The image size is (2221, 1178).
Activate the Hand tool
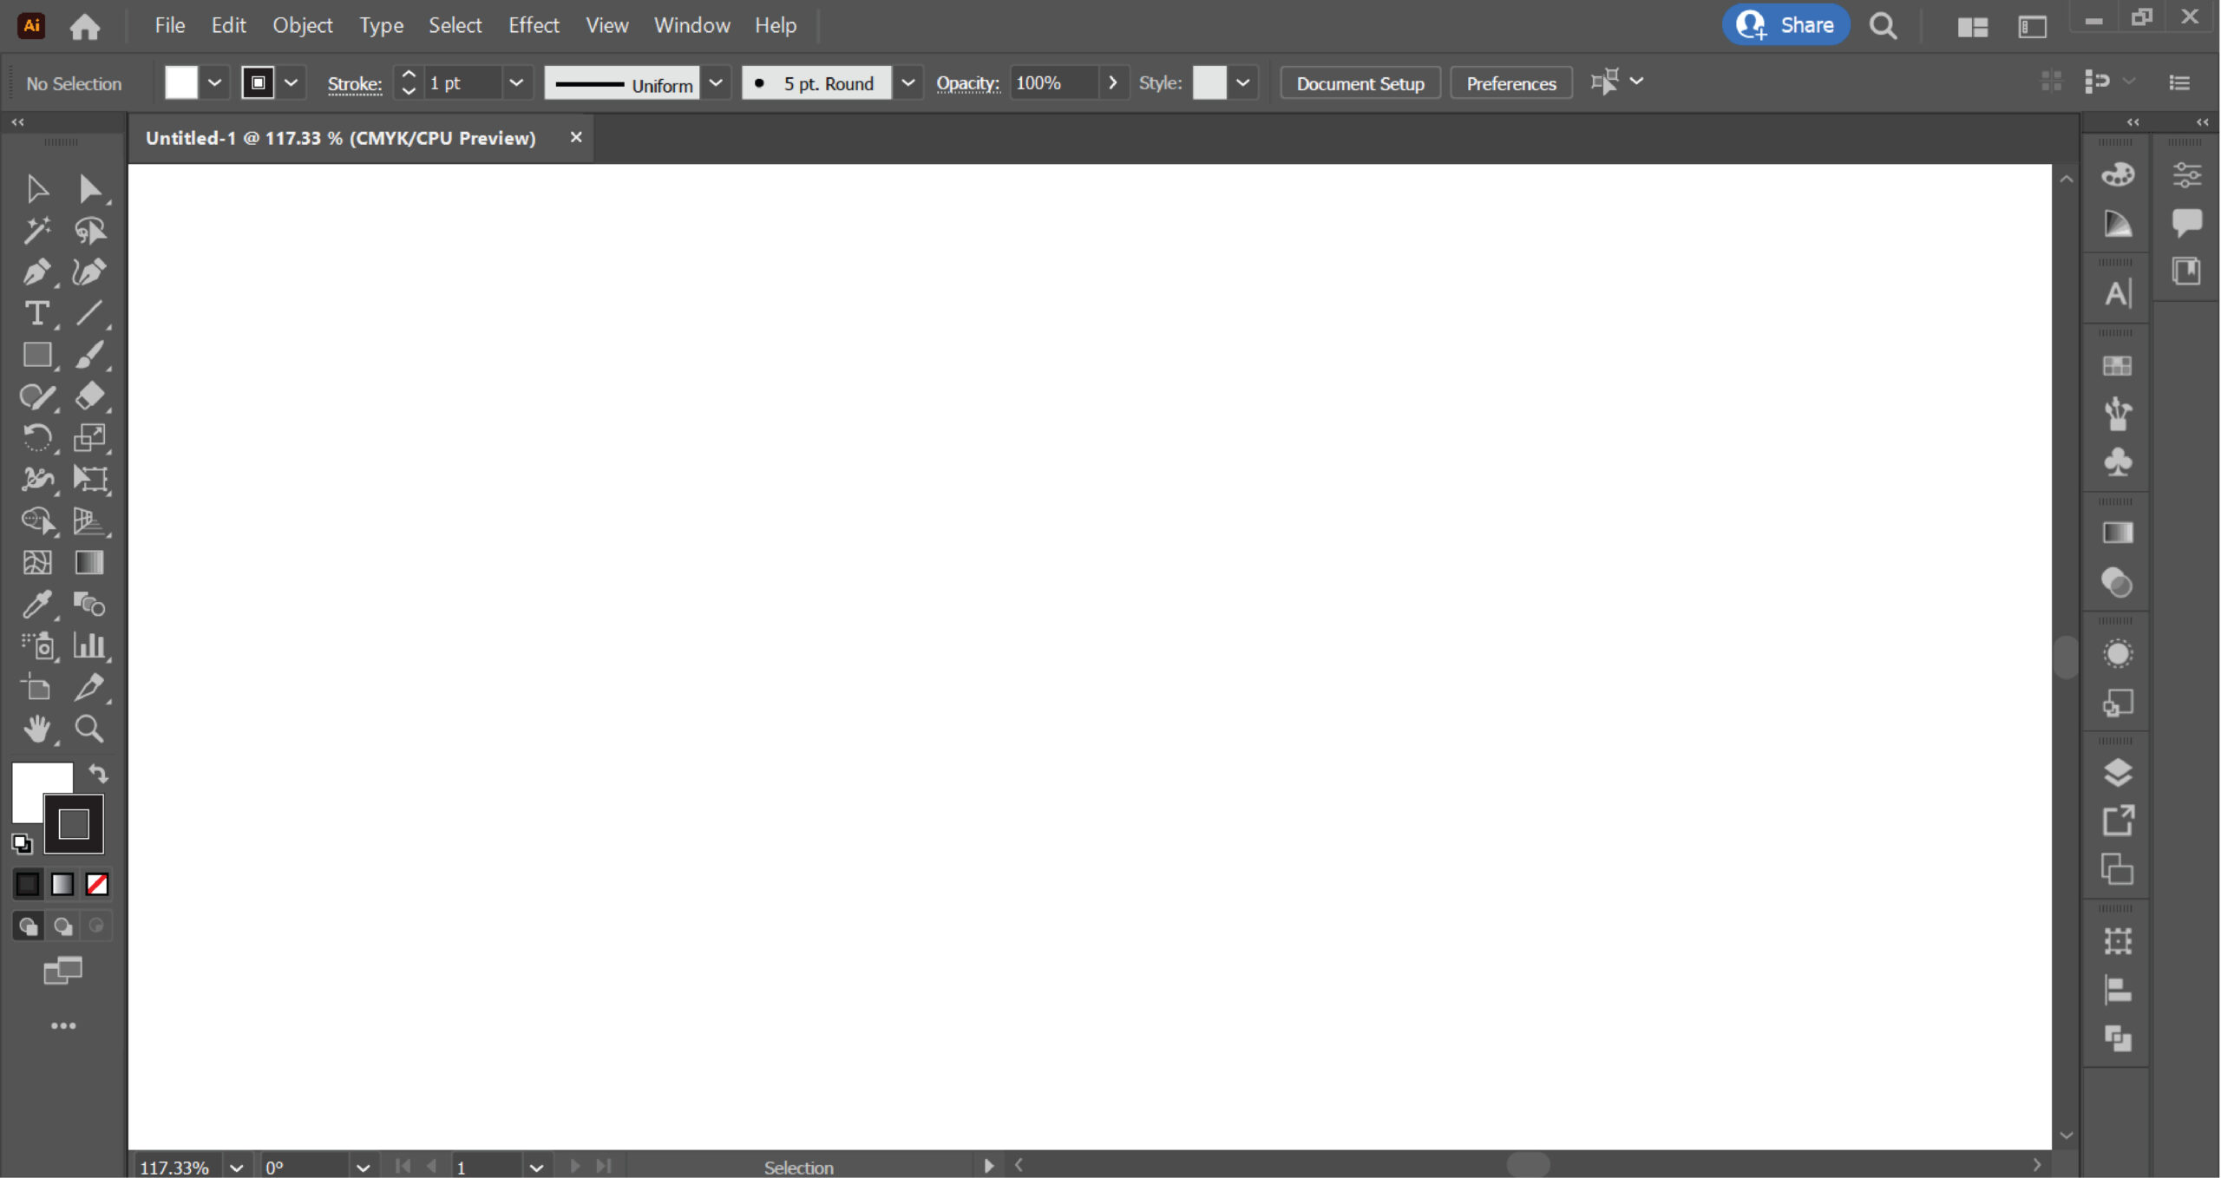point(36,729)
